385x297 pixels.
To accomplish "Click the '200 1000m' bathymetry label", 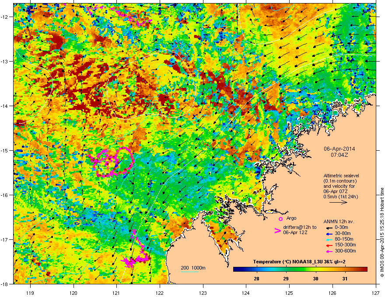I will pyautogui.click(x=193, y=268).
